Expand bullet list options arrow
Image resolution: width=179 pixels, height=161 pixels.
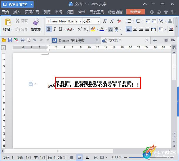pos(133,21)
